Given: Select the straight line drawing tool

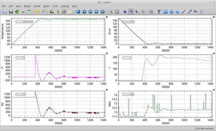Looking at the screenshot, I should 184,12.
